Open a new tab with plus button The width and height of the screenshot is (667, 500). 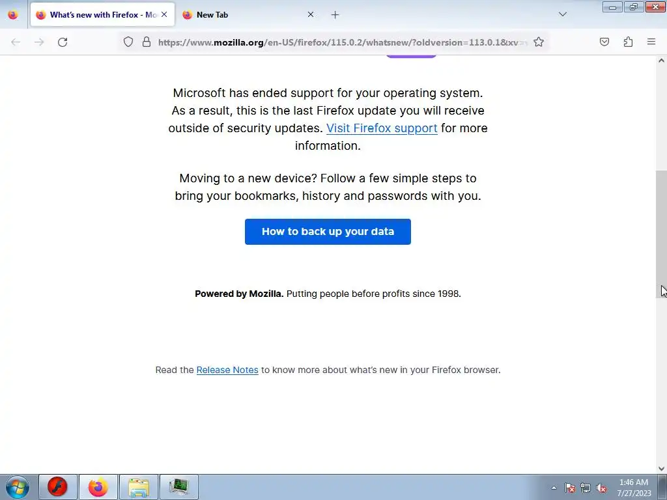[x=335, y=15]
